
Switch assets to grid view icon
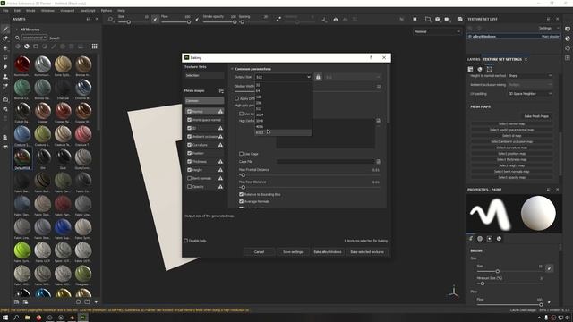[x=94, y=46]
